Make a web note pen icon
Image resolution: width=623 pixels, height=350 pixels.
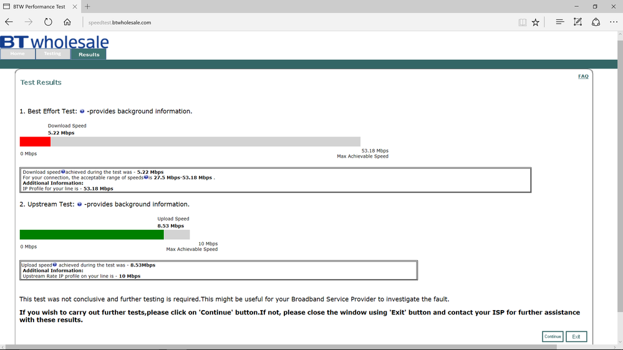pos(577,22)
